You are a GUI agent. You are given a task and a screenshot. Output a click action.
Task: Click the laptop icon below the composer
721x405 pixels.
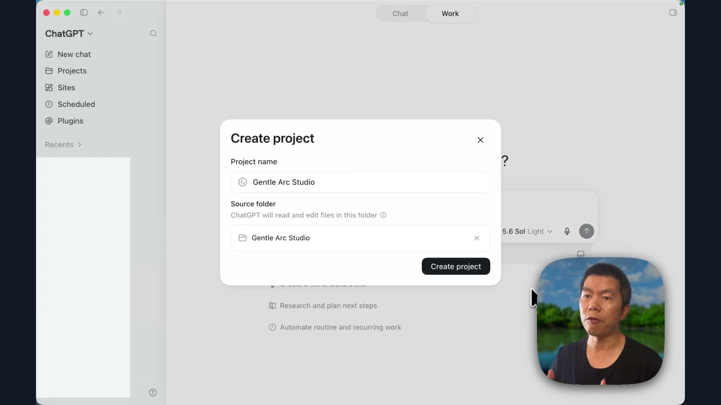[581, 254]
